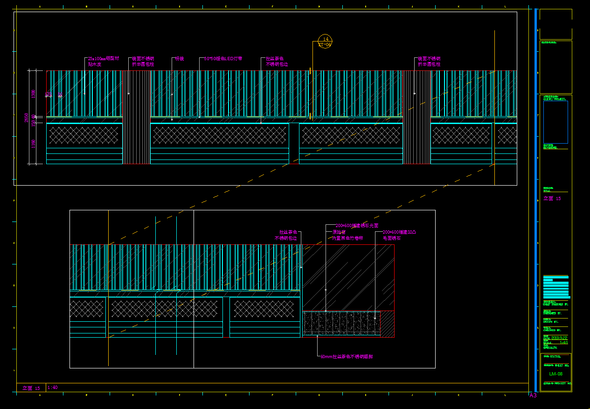This screenshot has height=409, width=590.
Task: Select the empty CLIENT/PROJECT box in title block
Action: 555,122
